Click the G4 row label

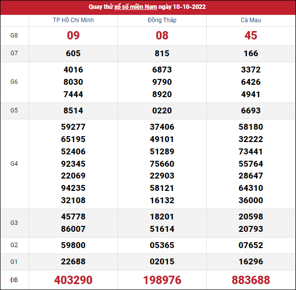click(14, 163)
